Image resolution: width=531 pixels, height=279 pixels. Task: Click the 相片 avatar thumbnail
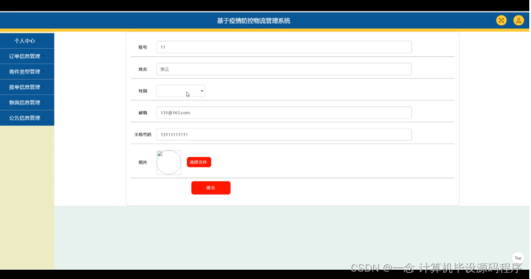[x=169, y=162]
